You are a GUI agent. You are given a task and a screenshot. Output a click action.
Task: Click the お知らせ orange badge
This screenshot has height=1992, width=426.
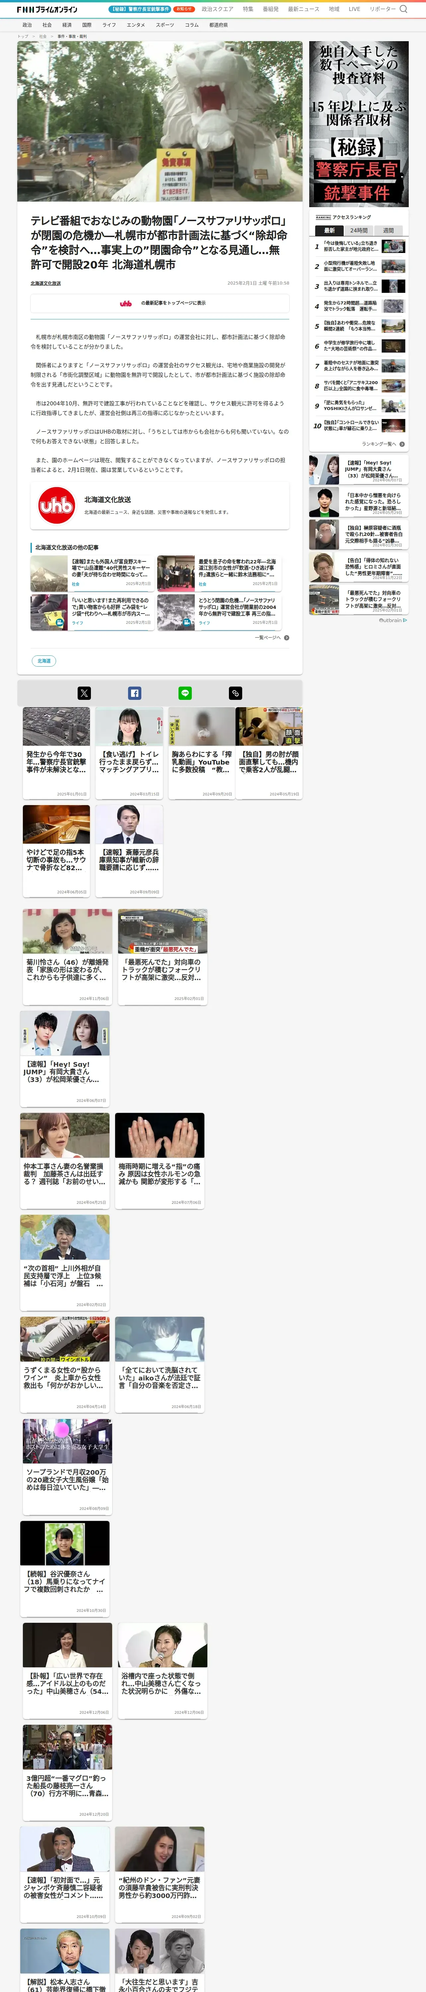pos(184,9)
